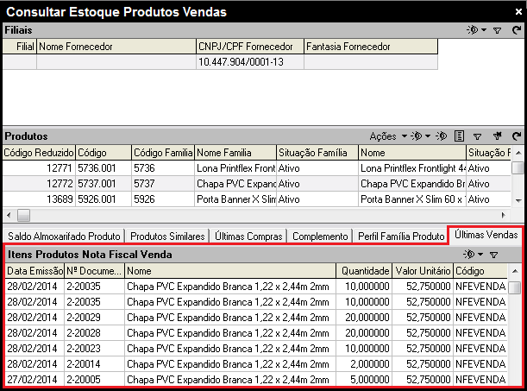Click the Chapa PVC Expand family name cell in Produtos
Screen dimensions: 527x391
pos(235,184)
